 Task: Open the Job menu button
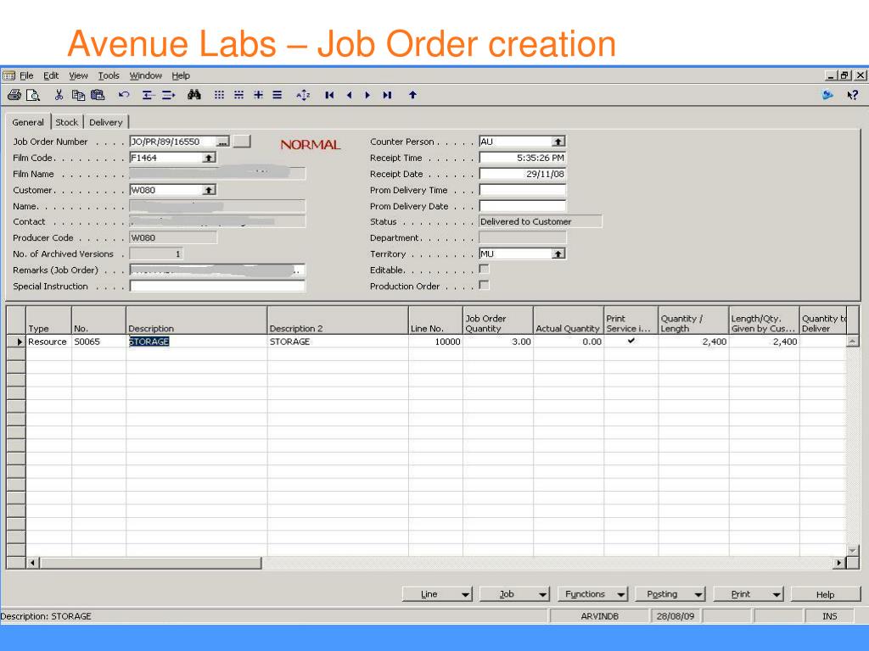[514, 594]
